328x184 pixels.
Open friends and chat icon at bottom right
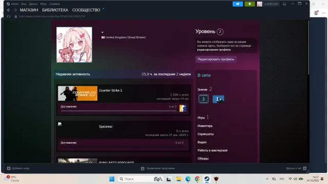pyautogui.click(x=305, y=168)
